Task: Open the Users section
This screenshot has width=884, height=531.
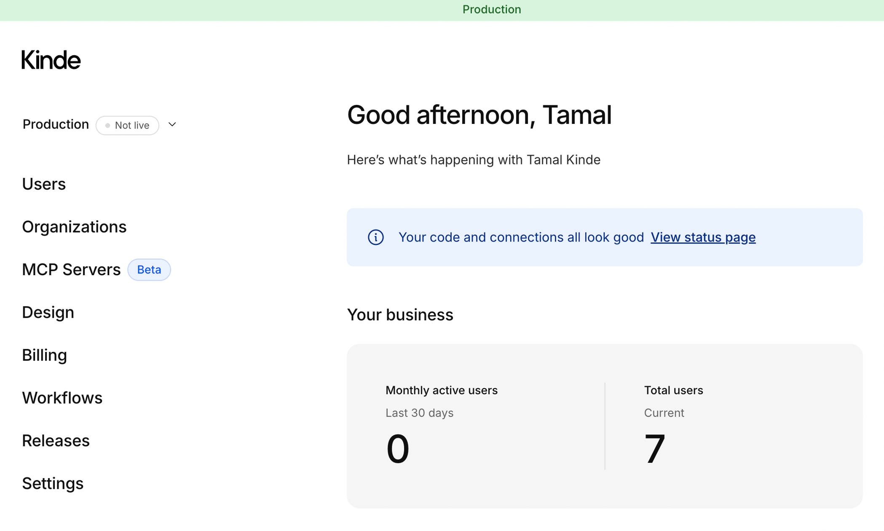Action: point(44,184)
